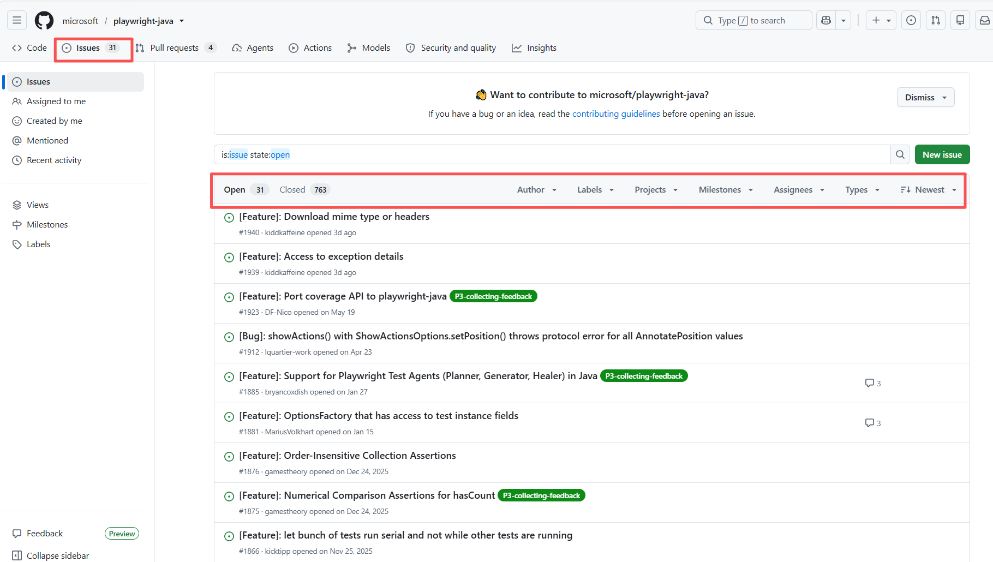This screenshot has height=562, width=993.
Task: Click P3-collecting-feedback label on Port coverage issue
Action: pos(493,296)
